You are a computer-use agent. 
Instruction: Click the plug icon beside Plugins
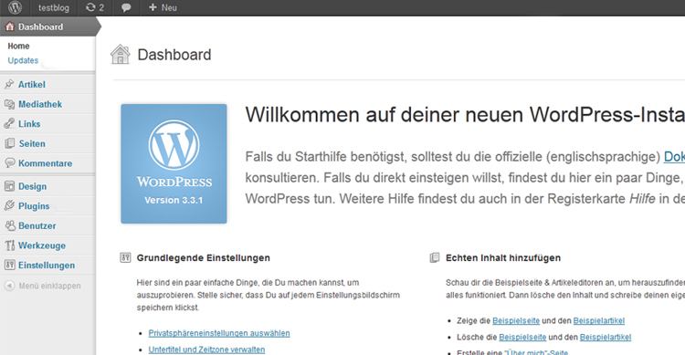point(9,205)
